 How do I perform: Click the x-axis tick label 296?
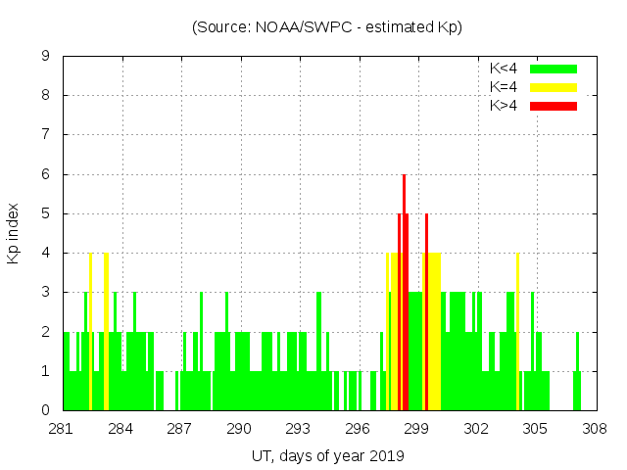[358, 429]
